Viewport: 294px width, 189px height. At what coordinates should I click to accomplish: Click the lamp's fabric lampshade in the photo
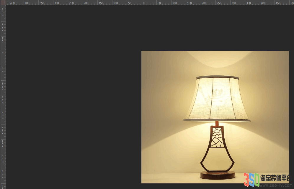click(217, 99)
